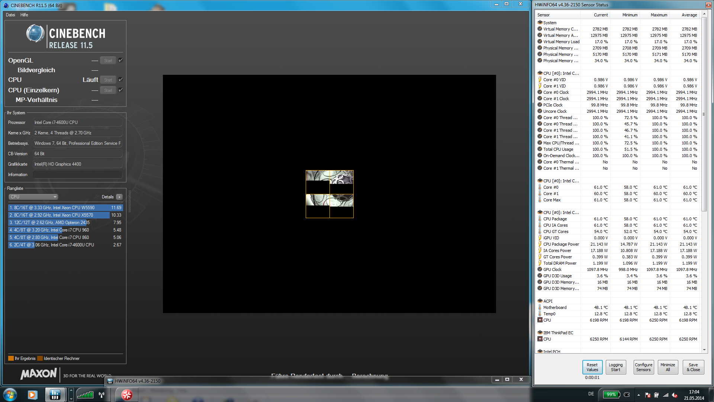Open the Hilfe menu
The height and width of the screenshot is (402, 714).
pyautogui.click(x=24, y=15)
